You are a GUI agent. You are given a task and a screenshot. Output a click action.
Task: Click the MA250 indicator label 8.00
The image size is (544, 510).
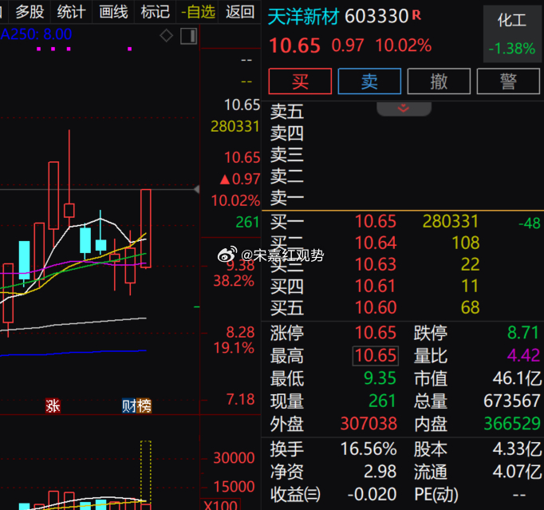coord(36,34)
